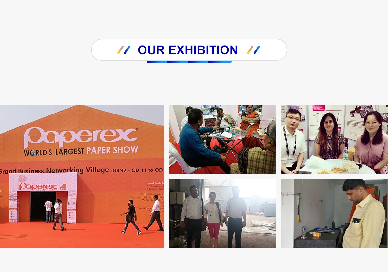Click the blue underline bar below heading
The height and width of the screenshot is (272, 388).
coord(189,62)
